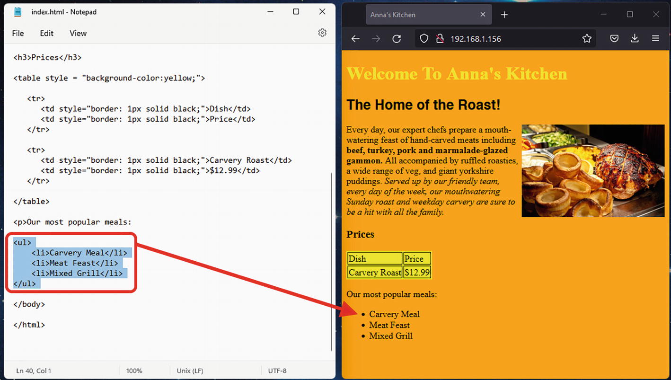
Task: Open the Edit menu in Notepad
Action: [x=46, y=33]
